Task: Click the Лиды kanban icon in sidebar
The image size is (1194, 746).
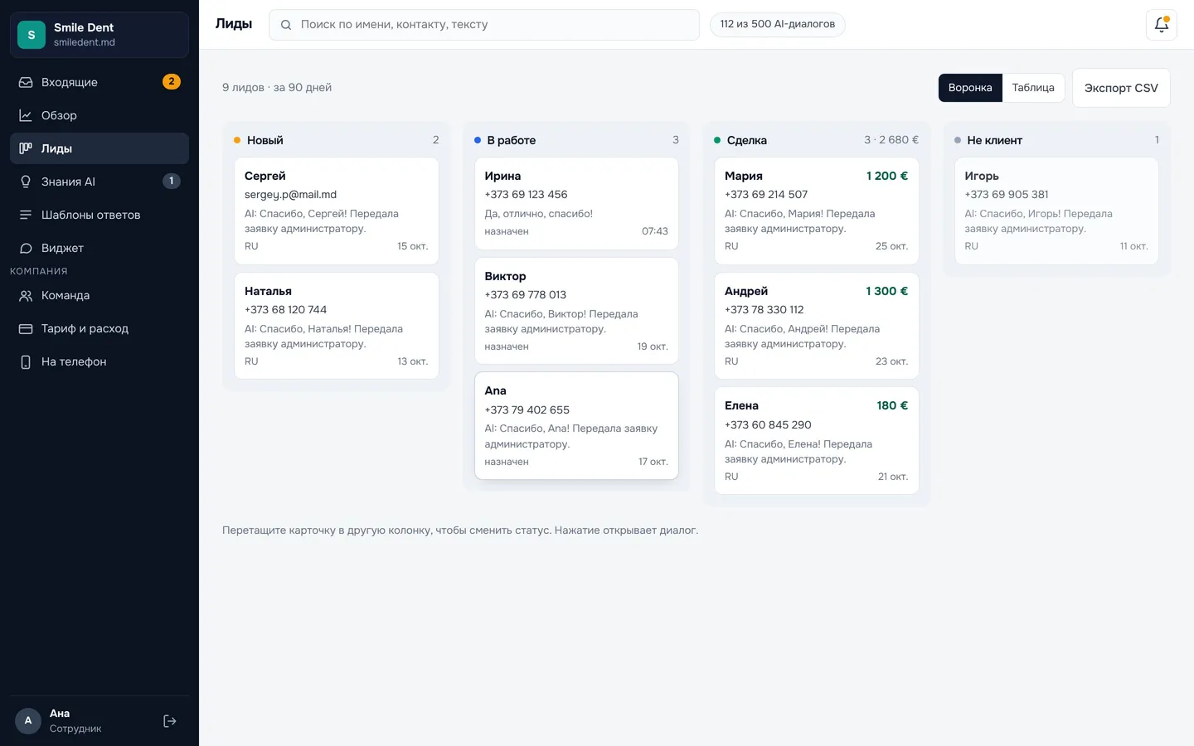Action: [x=26, y=148]
